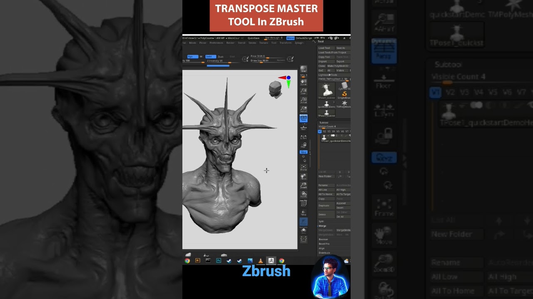Screen dimensions: 533x299
Task: Toggle Dynamic Persp perspective mode
Action: coord(304,118)
